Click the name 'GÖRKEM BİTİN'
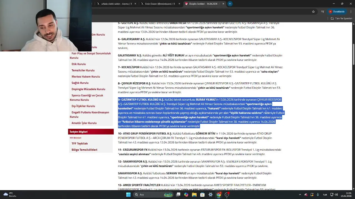This screenshot has height=199, width=355. pos(206,134)
